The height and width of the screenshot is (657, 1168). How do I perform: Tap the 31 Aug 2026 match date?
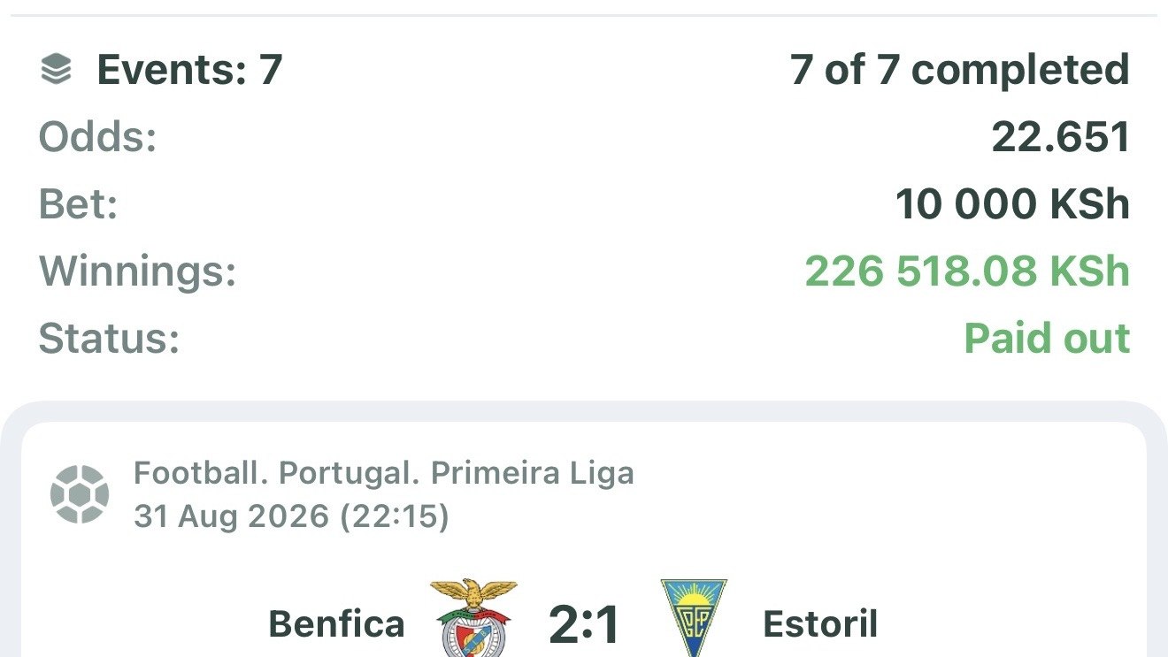click(x=232, y=516)
